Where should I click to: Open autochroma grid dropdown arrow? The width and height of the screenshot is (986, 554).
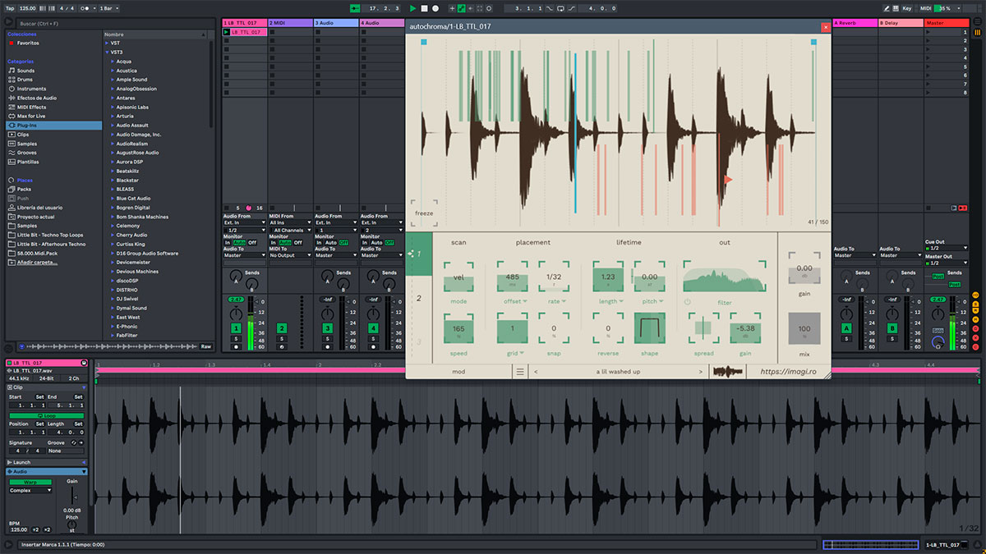(x=521, y=353)
